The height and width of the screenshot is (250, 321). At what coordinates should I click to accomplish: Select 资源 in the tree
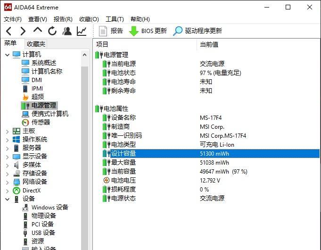pos(38,241)
